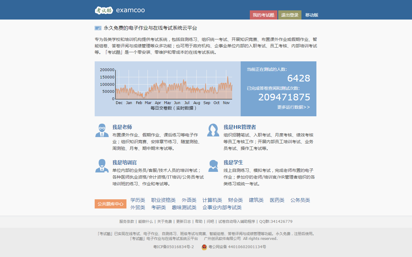Open the 试卷自动导入辅助程序 footer link
The image size is (412, 257).
pyautogui.click(x=237, y=222)
